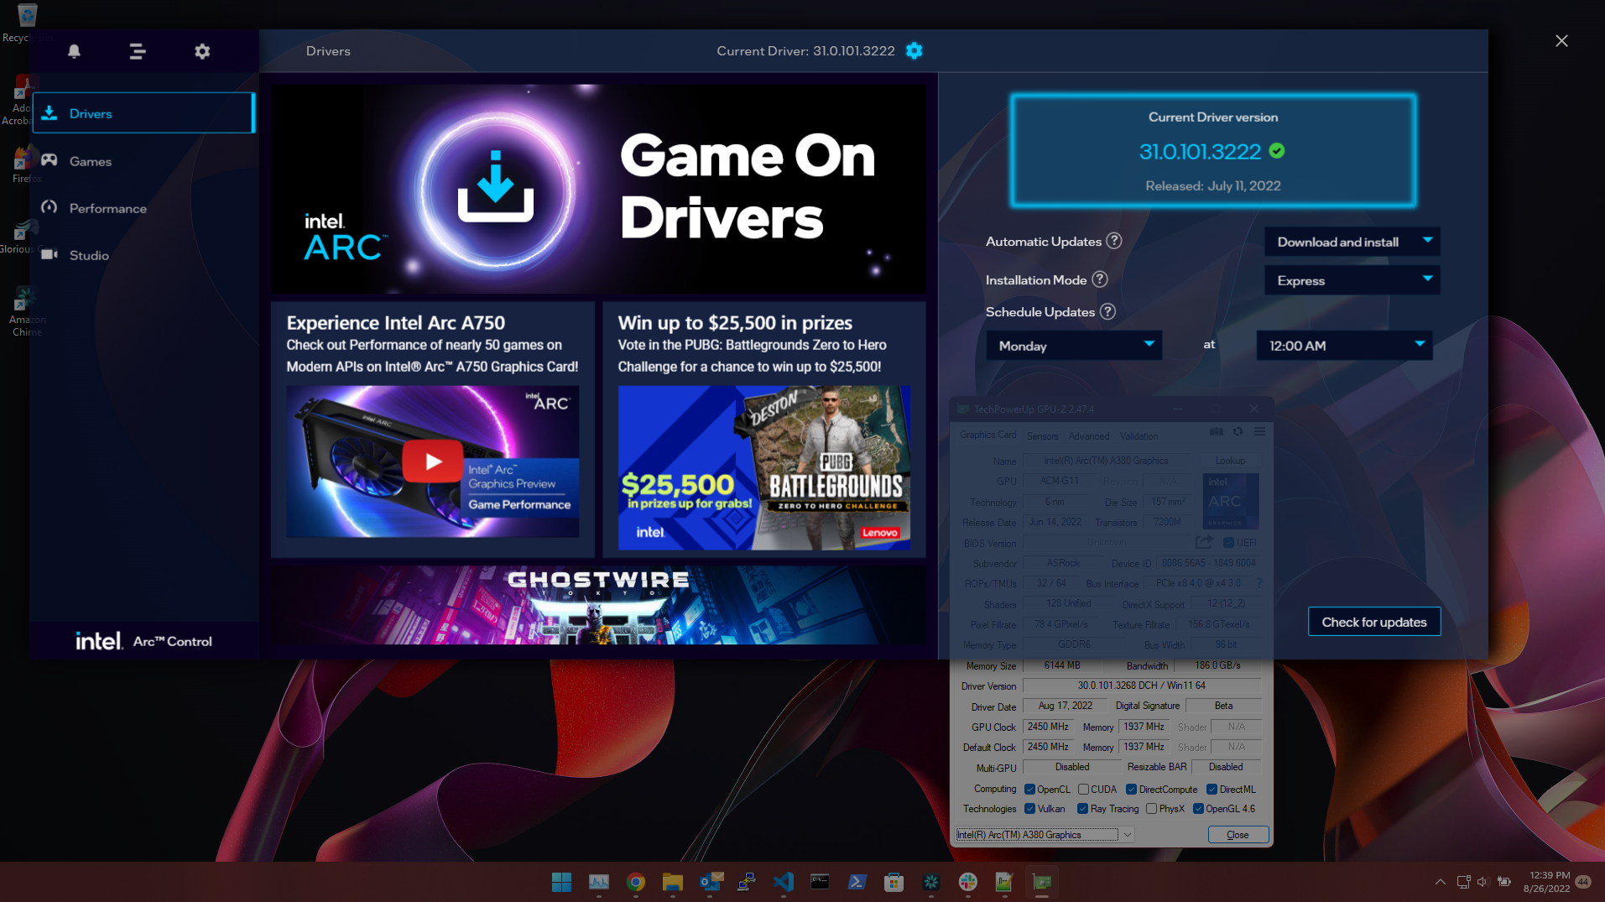Toggle the OpenGL 4.6 checkbox in GPU-Z
Screen dimensions: 1605x902
pos(1198,809)
